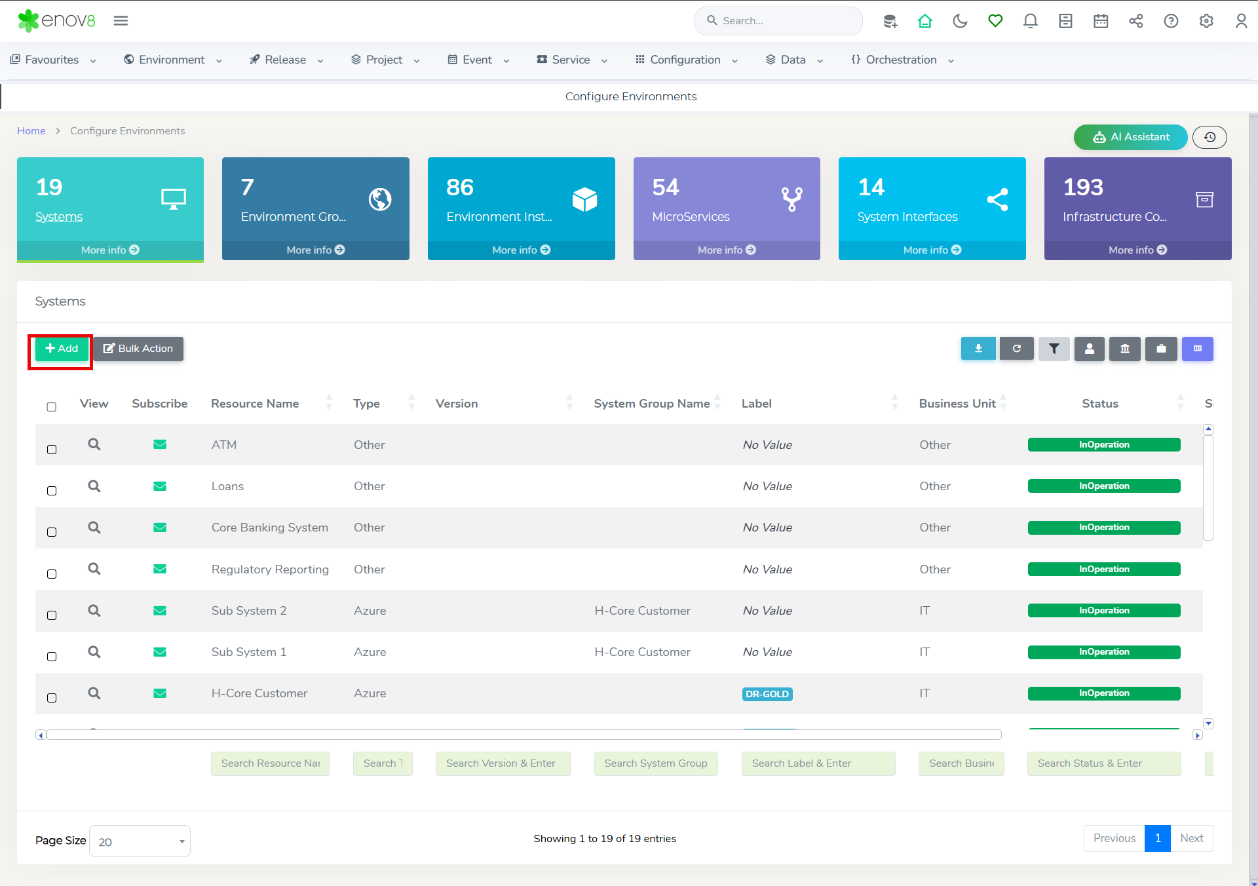The width and height of the screenshot is (1258, 886).
Task: Open the history clock icon button
Action: pyautogui.click(x=1210, y=137)
